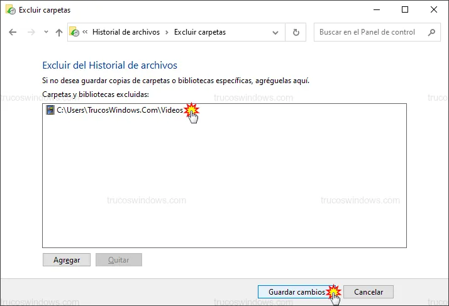Expand the address bar history dropdown
The width and height of the screenshot is (449, 306).
(275, 32)
